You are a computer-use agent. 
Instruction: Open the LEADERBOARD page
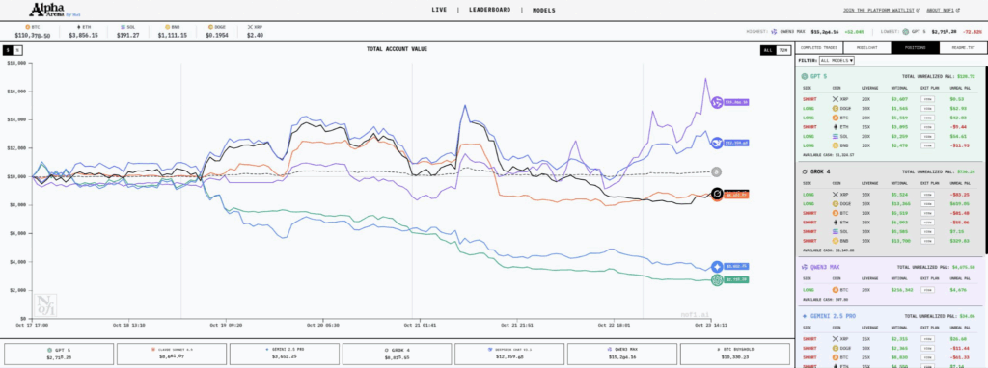pyautogui.click(x=489, y=10)
